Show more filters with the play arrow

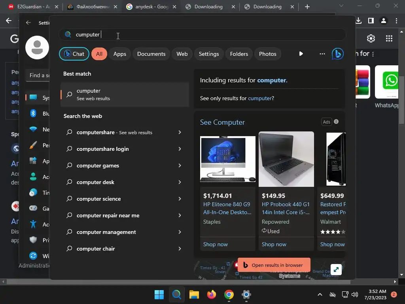click(x=301, y=54)
